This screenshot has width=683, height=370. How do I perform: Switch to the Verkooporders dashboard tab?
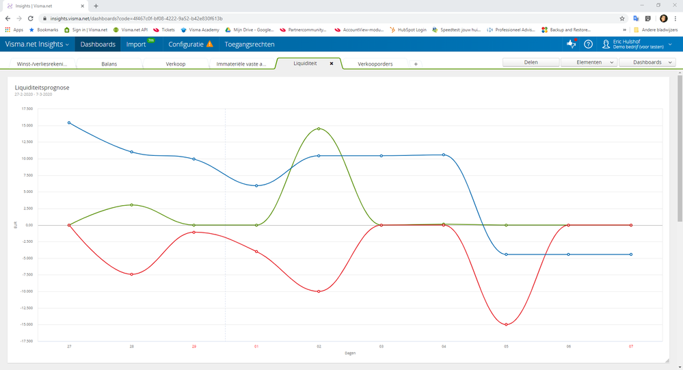375,64
